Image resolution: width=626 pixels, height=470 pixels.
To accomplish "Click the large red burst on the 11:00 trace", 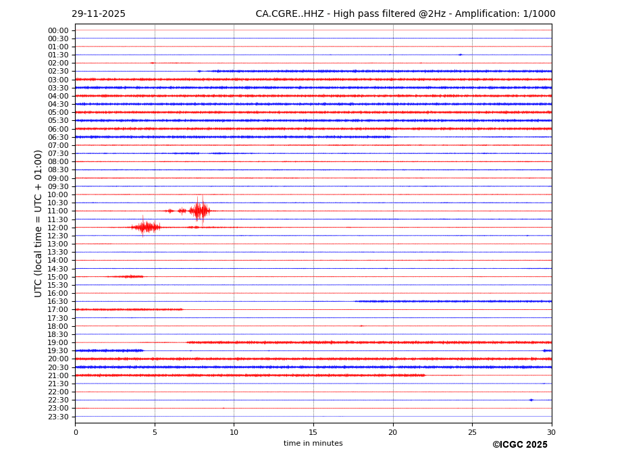I will click(199, 211).
